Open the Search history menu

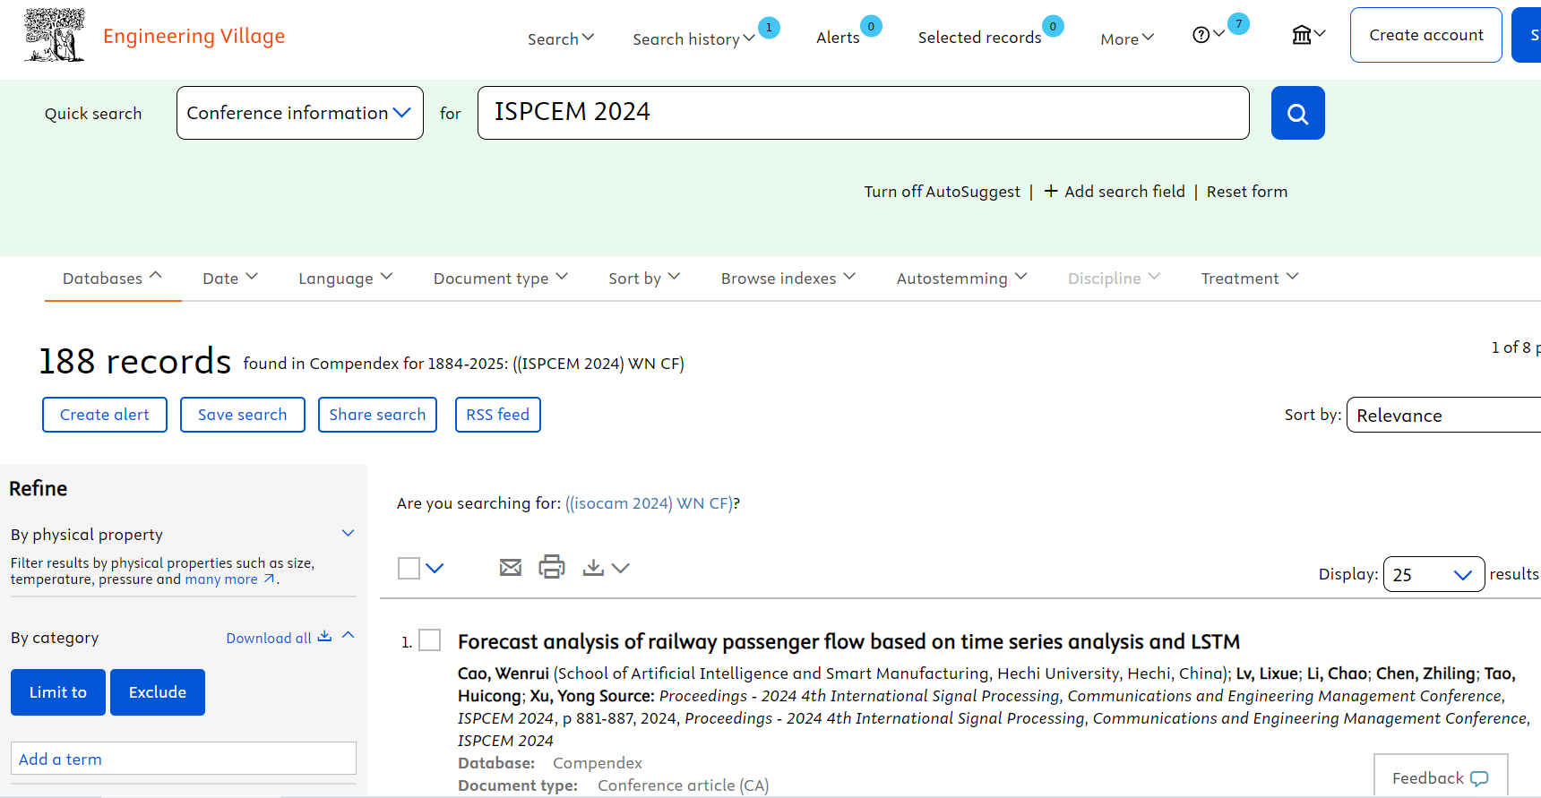[x=693, y=39]
